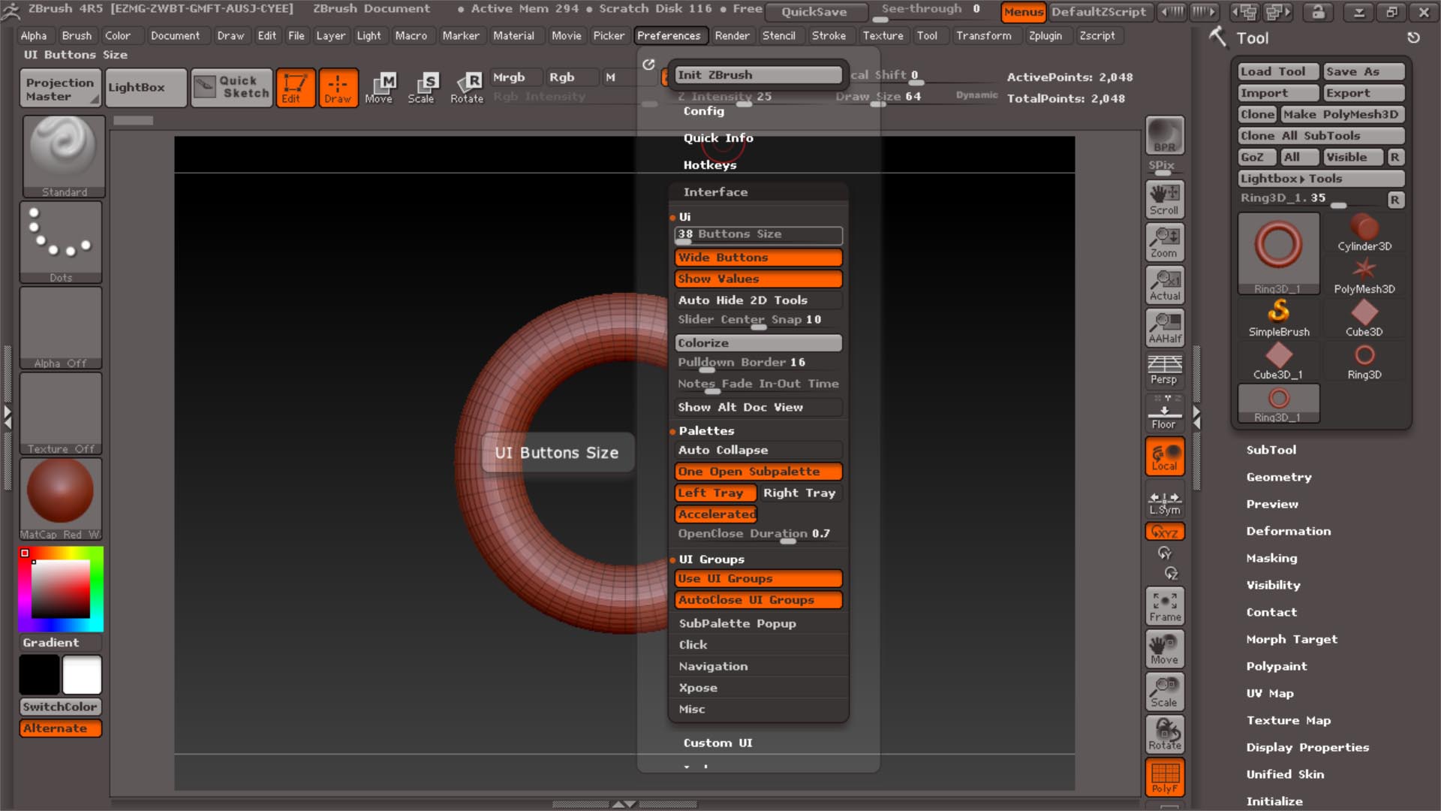Open the Dots stroke selector

pyautogui.click(x=61, y=242)
